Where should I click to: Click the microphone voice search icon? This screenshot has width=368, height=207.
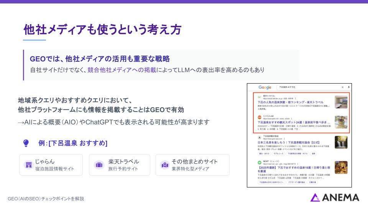pos(349,87)
